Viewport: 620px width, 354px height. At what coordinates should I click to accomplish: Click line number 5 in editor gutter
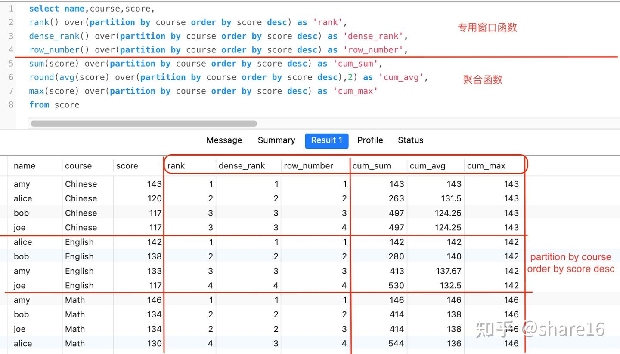tap(11, 64)
